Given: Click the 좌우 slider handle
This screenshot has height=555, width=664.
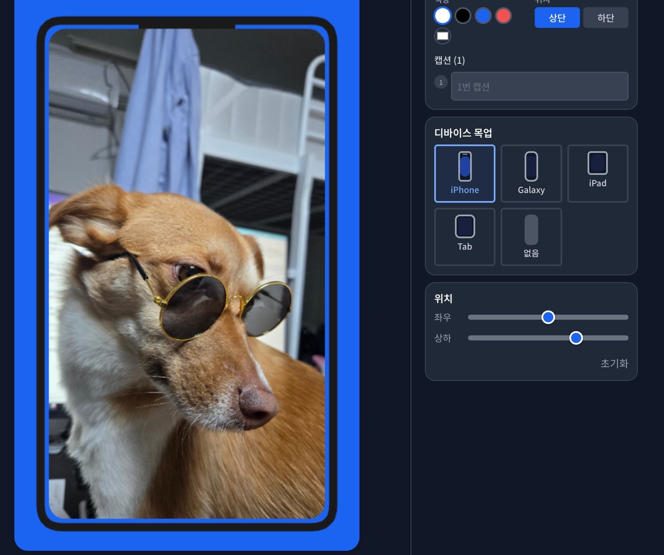Looking at the screenshot, I should (x=548, y=317).
